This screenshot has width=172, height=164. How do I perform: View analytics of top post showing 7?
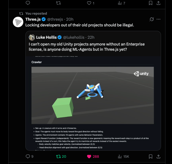120,3
